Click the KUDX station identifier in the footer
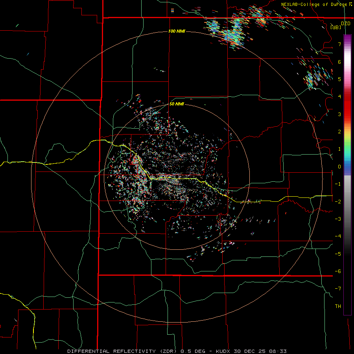This screenshot has width=354, height=354. tap(223, 351)
